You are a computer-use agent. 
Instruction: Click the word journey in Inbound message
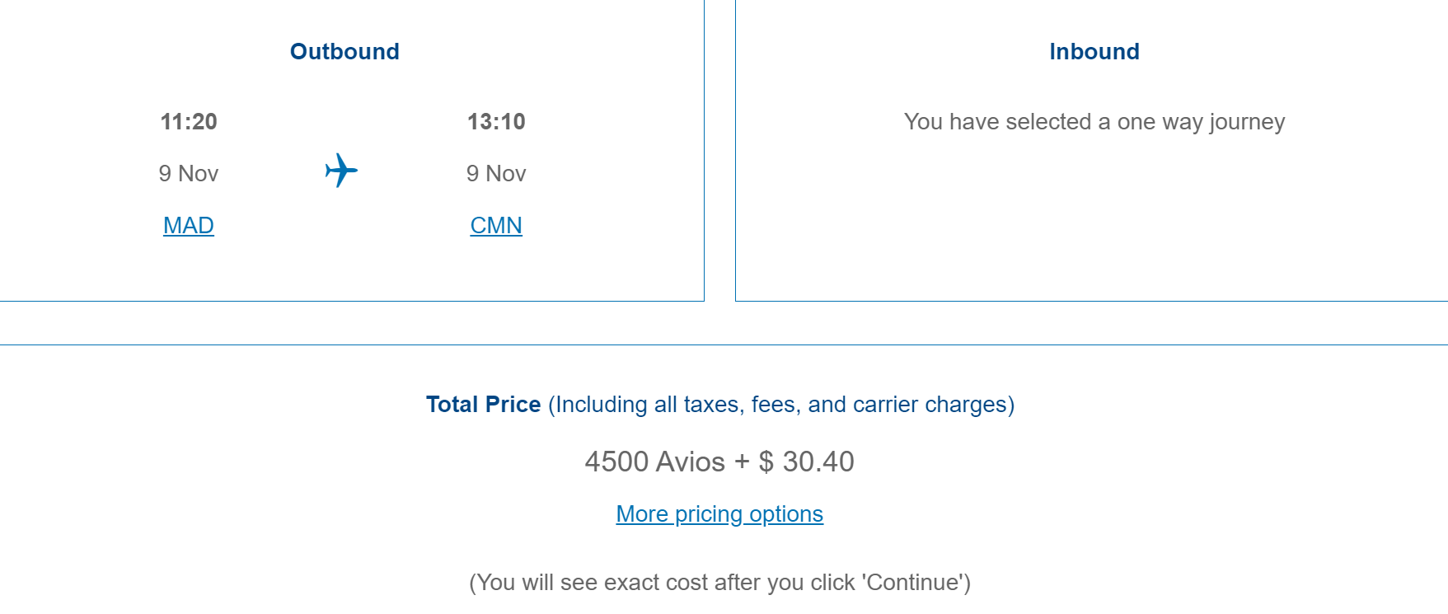pos(1247,122)
